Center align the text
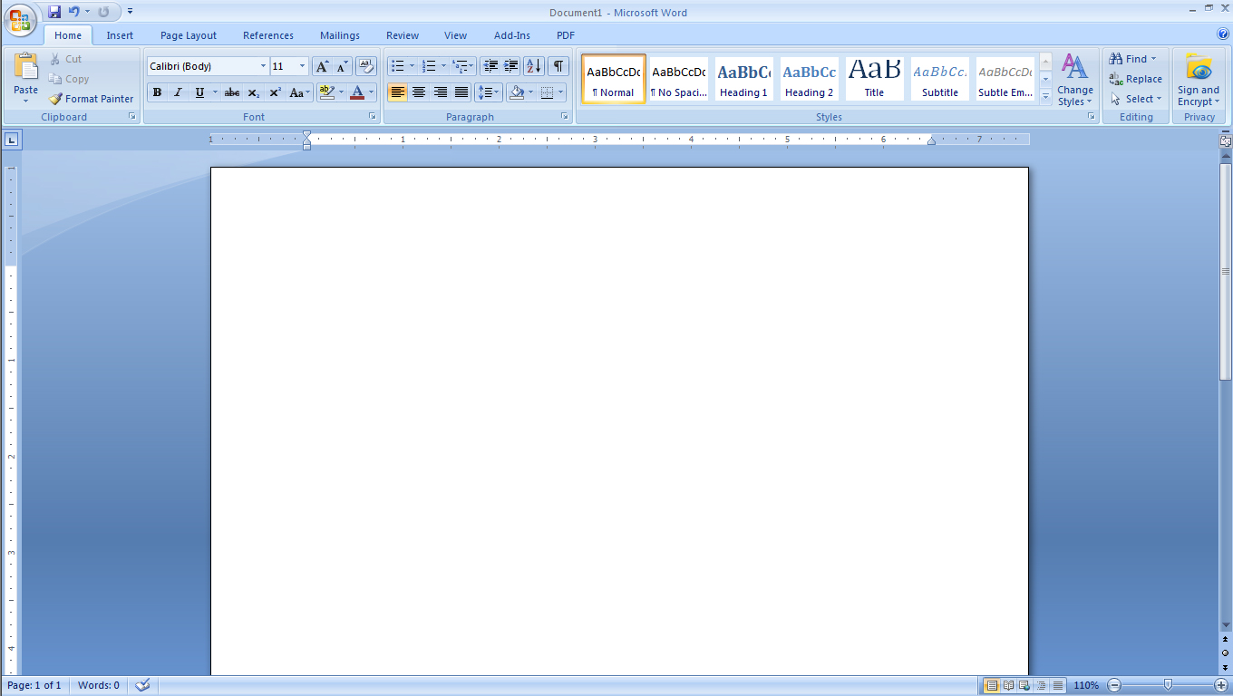Screen dimensions: 1233x696 [x=419, y=92]
